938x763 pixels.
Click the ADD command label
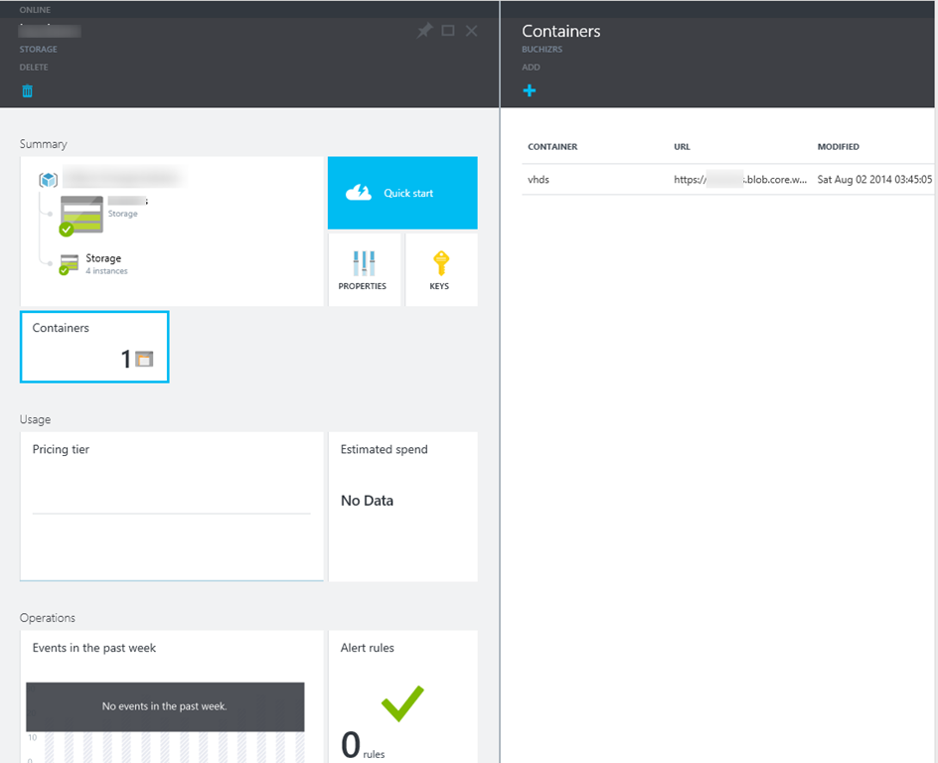point(531,67)
